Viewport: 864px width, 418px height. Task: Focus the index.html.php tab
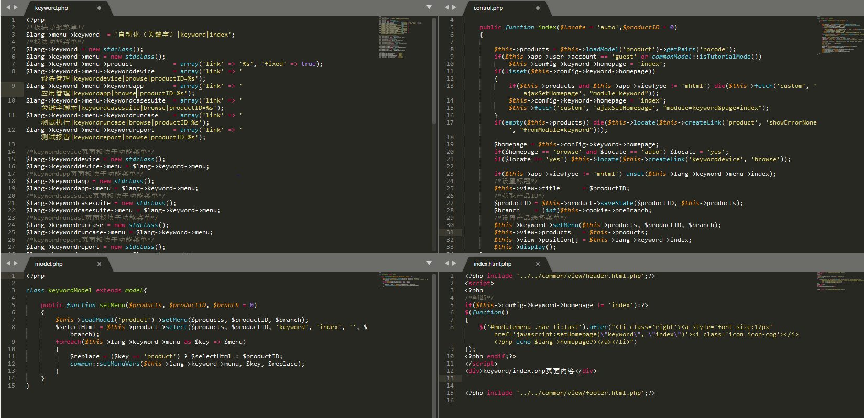pyautogui.click(x=492, y=264)
